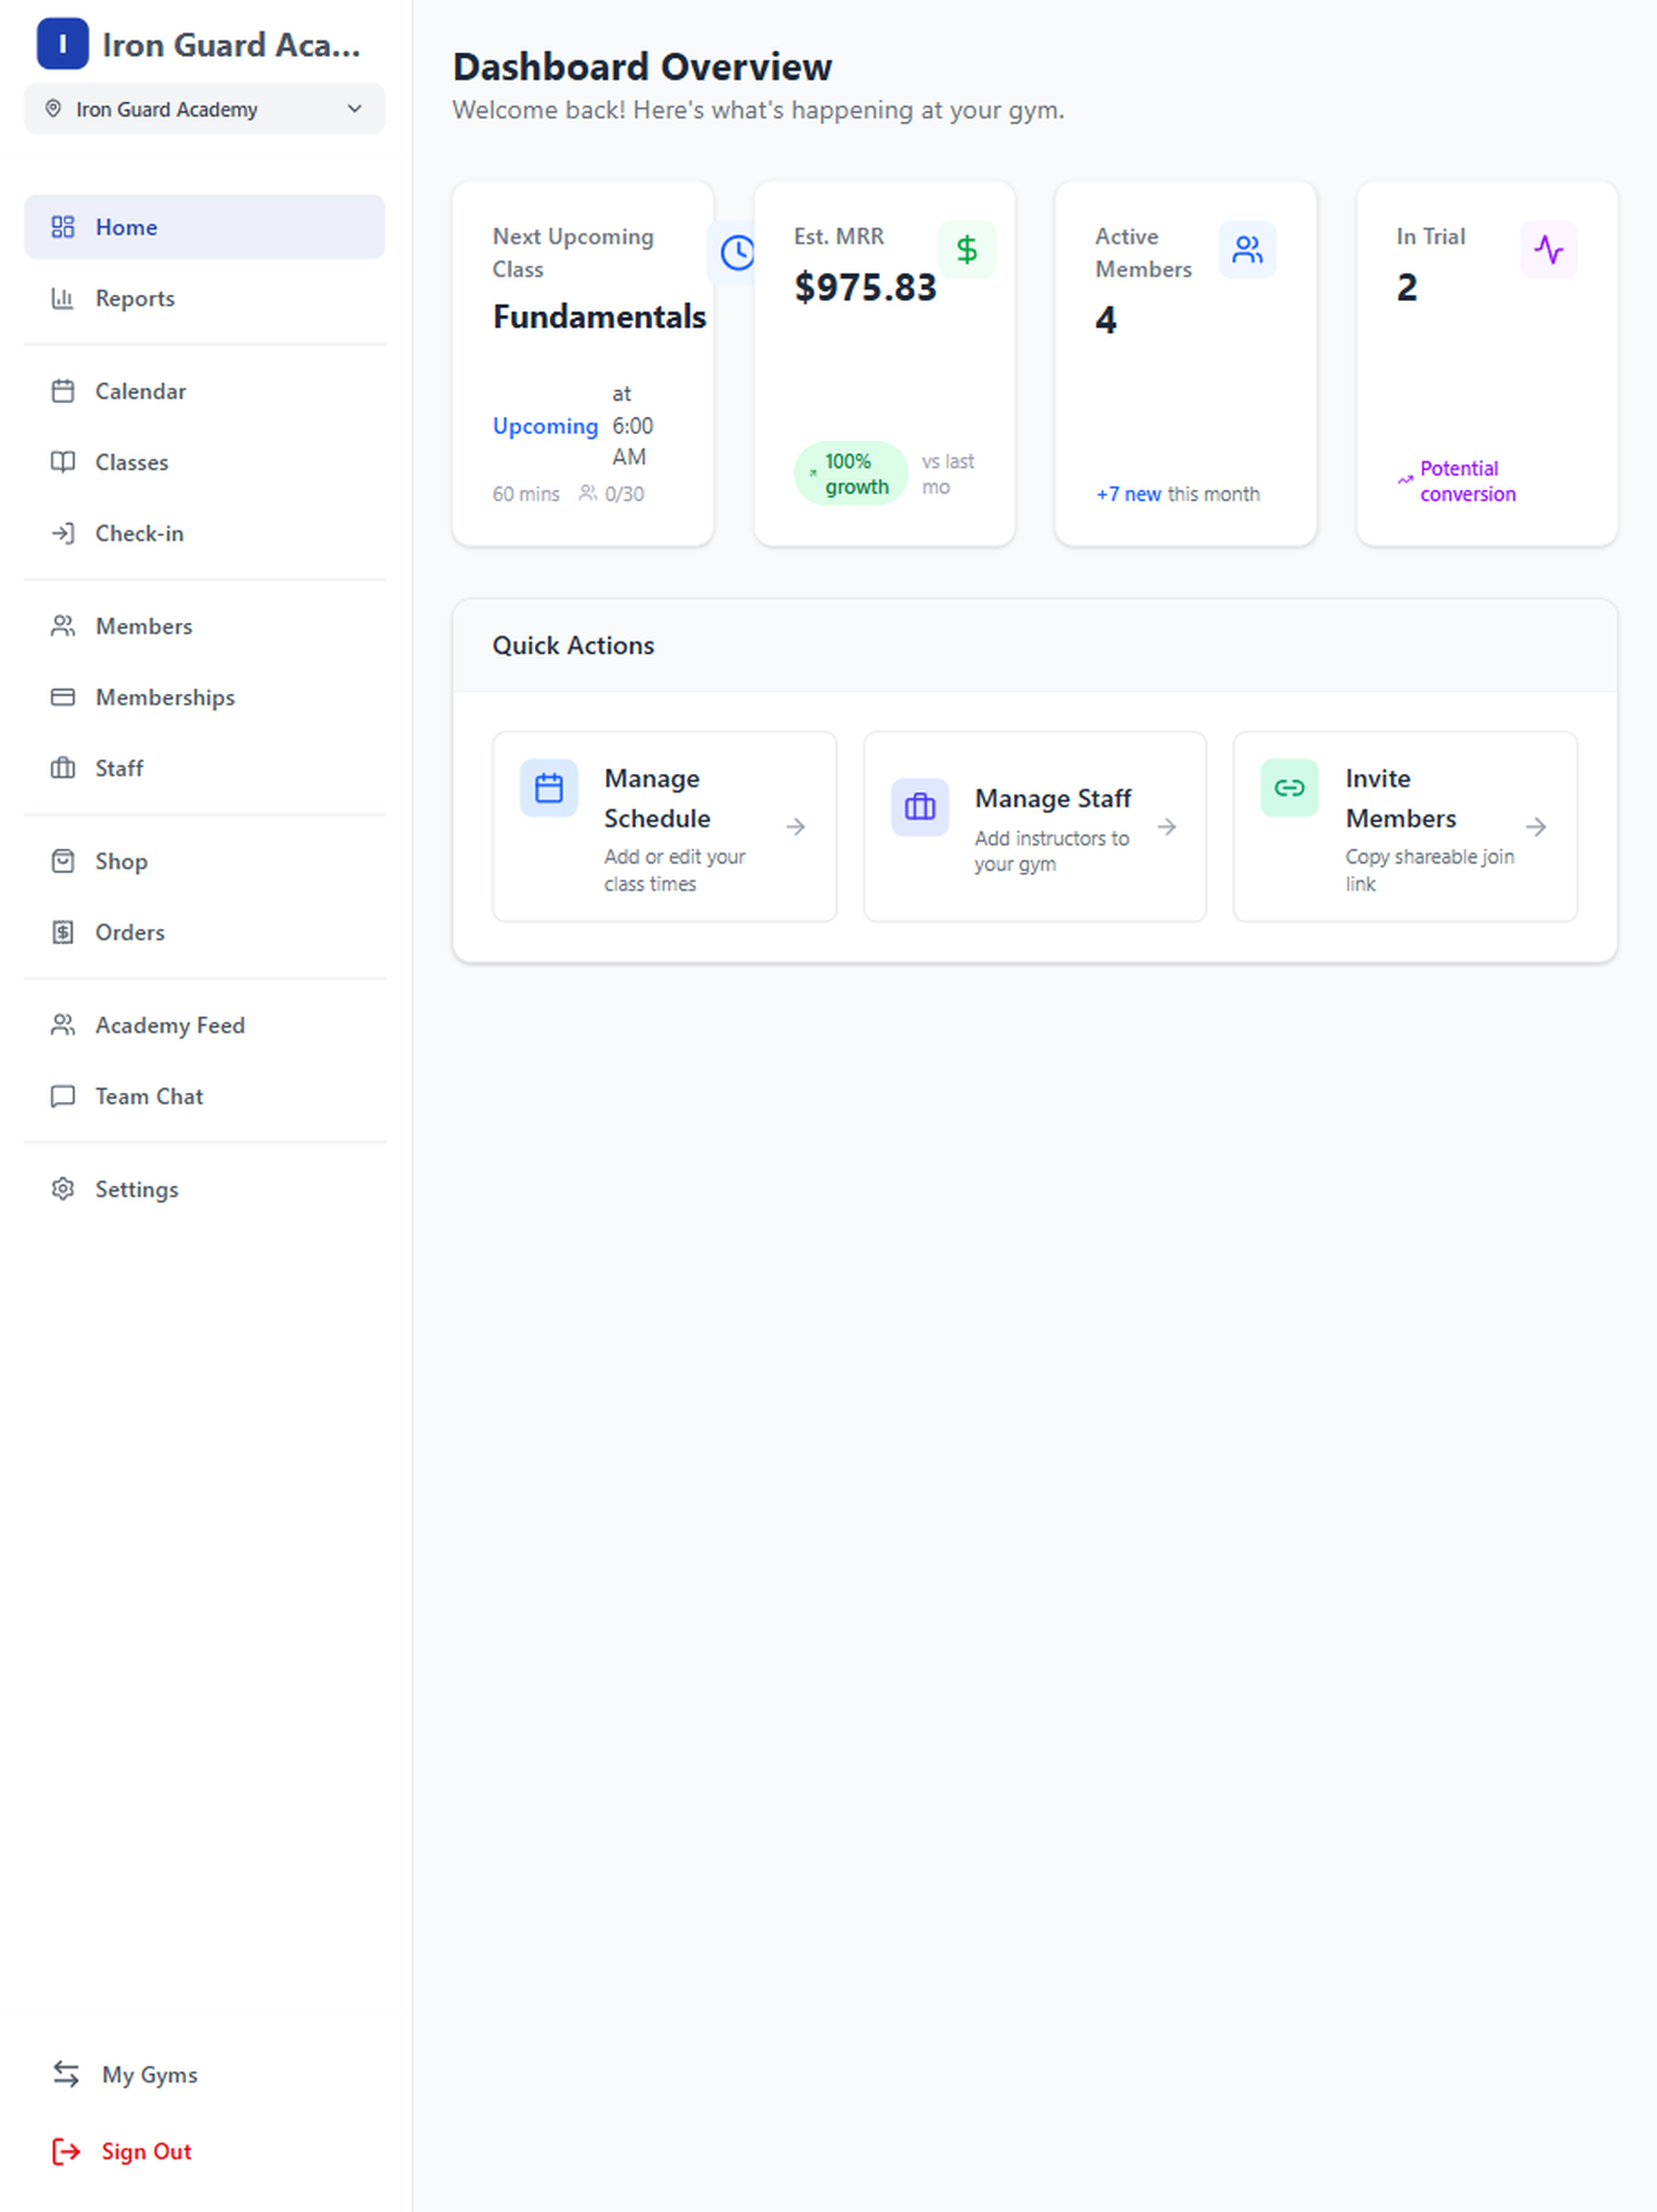Click the Fundamentals class name
Screen dimensions: 1657x2212
coord(600,317)
